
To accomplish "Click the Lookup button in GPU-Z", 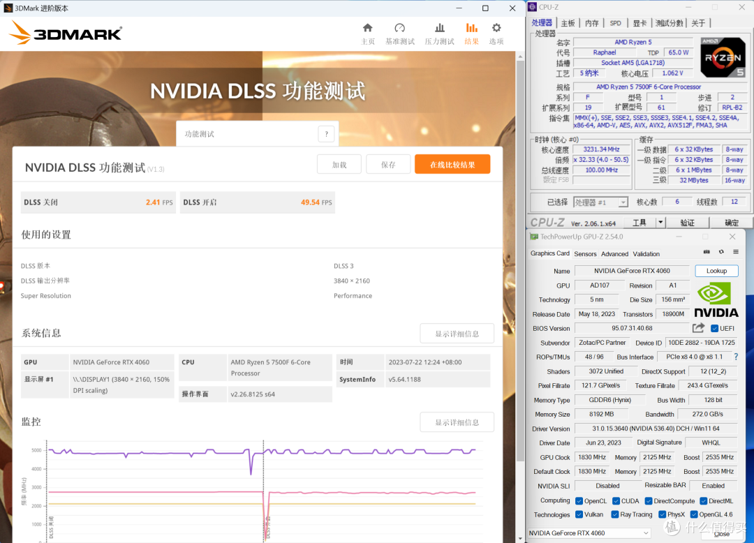I will [716, 271].
